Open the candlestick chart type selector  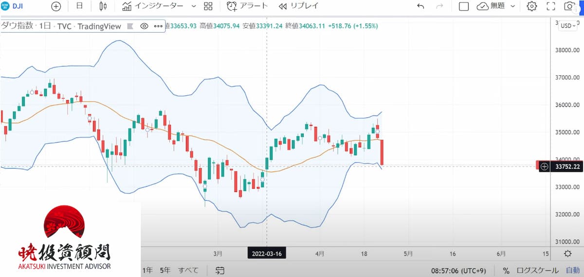coord(103,6)
